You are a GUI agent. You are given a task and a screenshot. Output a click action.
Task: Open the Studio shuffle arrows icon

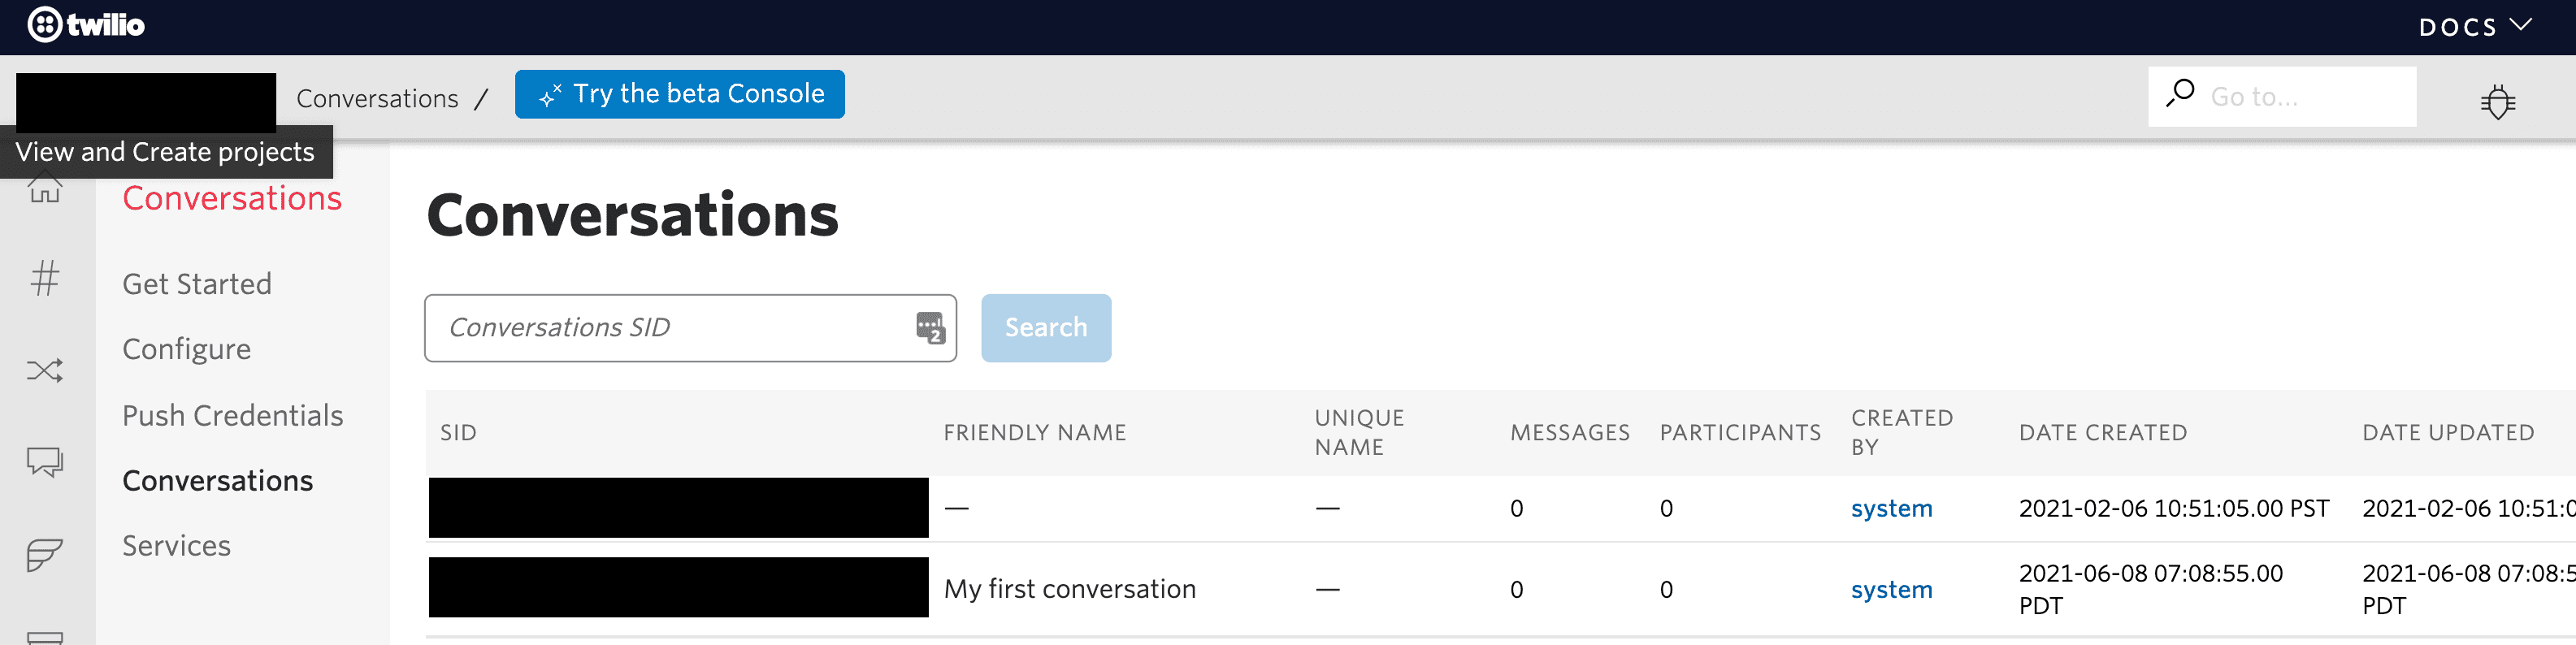click(x=45, y=371)
